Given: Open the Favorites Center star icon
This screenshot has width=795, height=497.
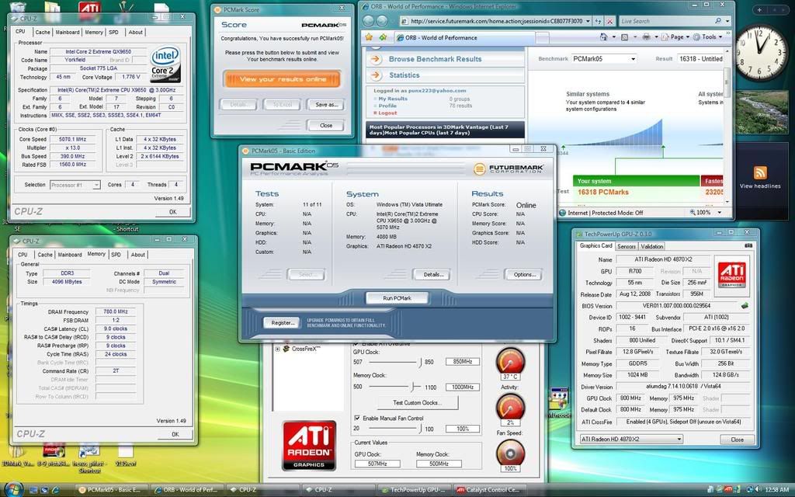Looking at the screenshot, I should tap(369, 37).
